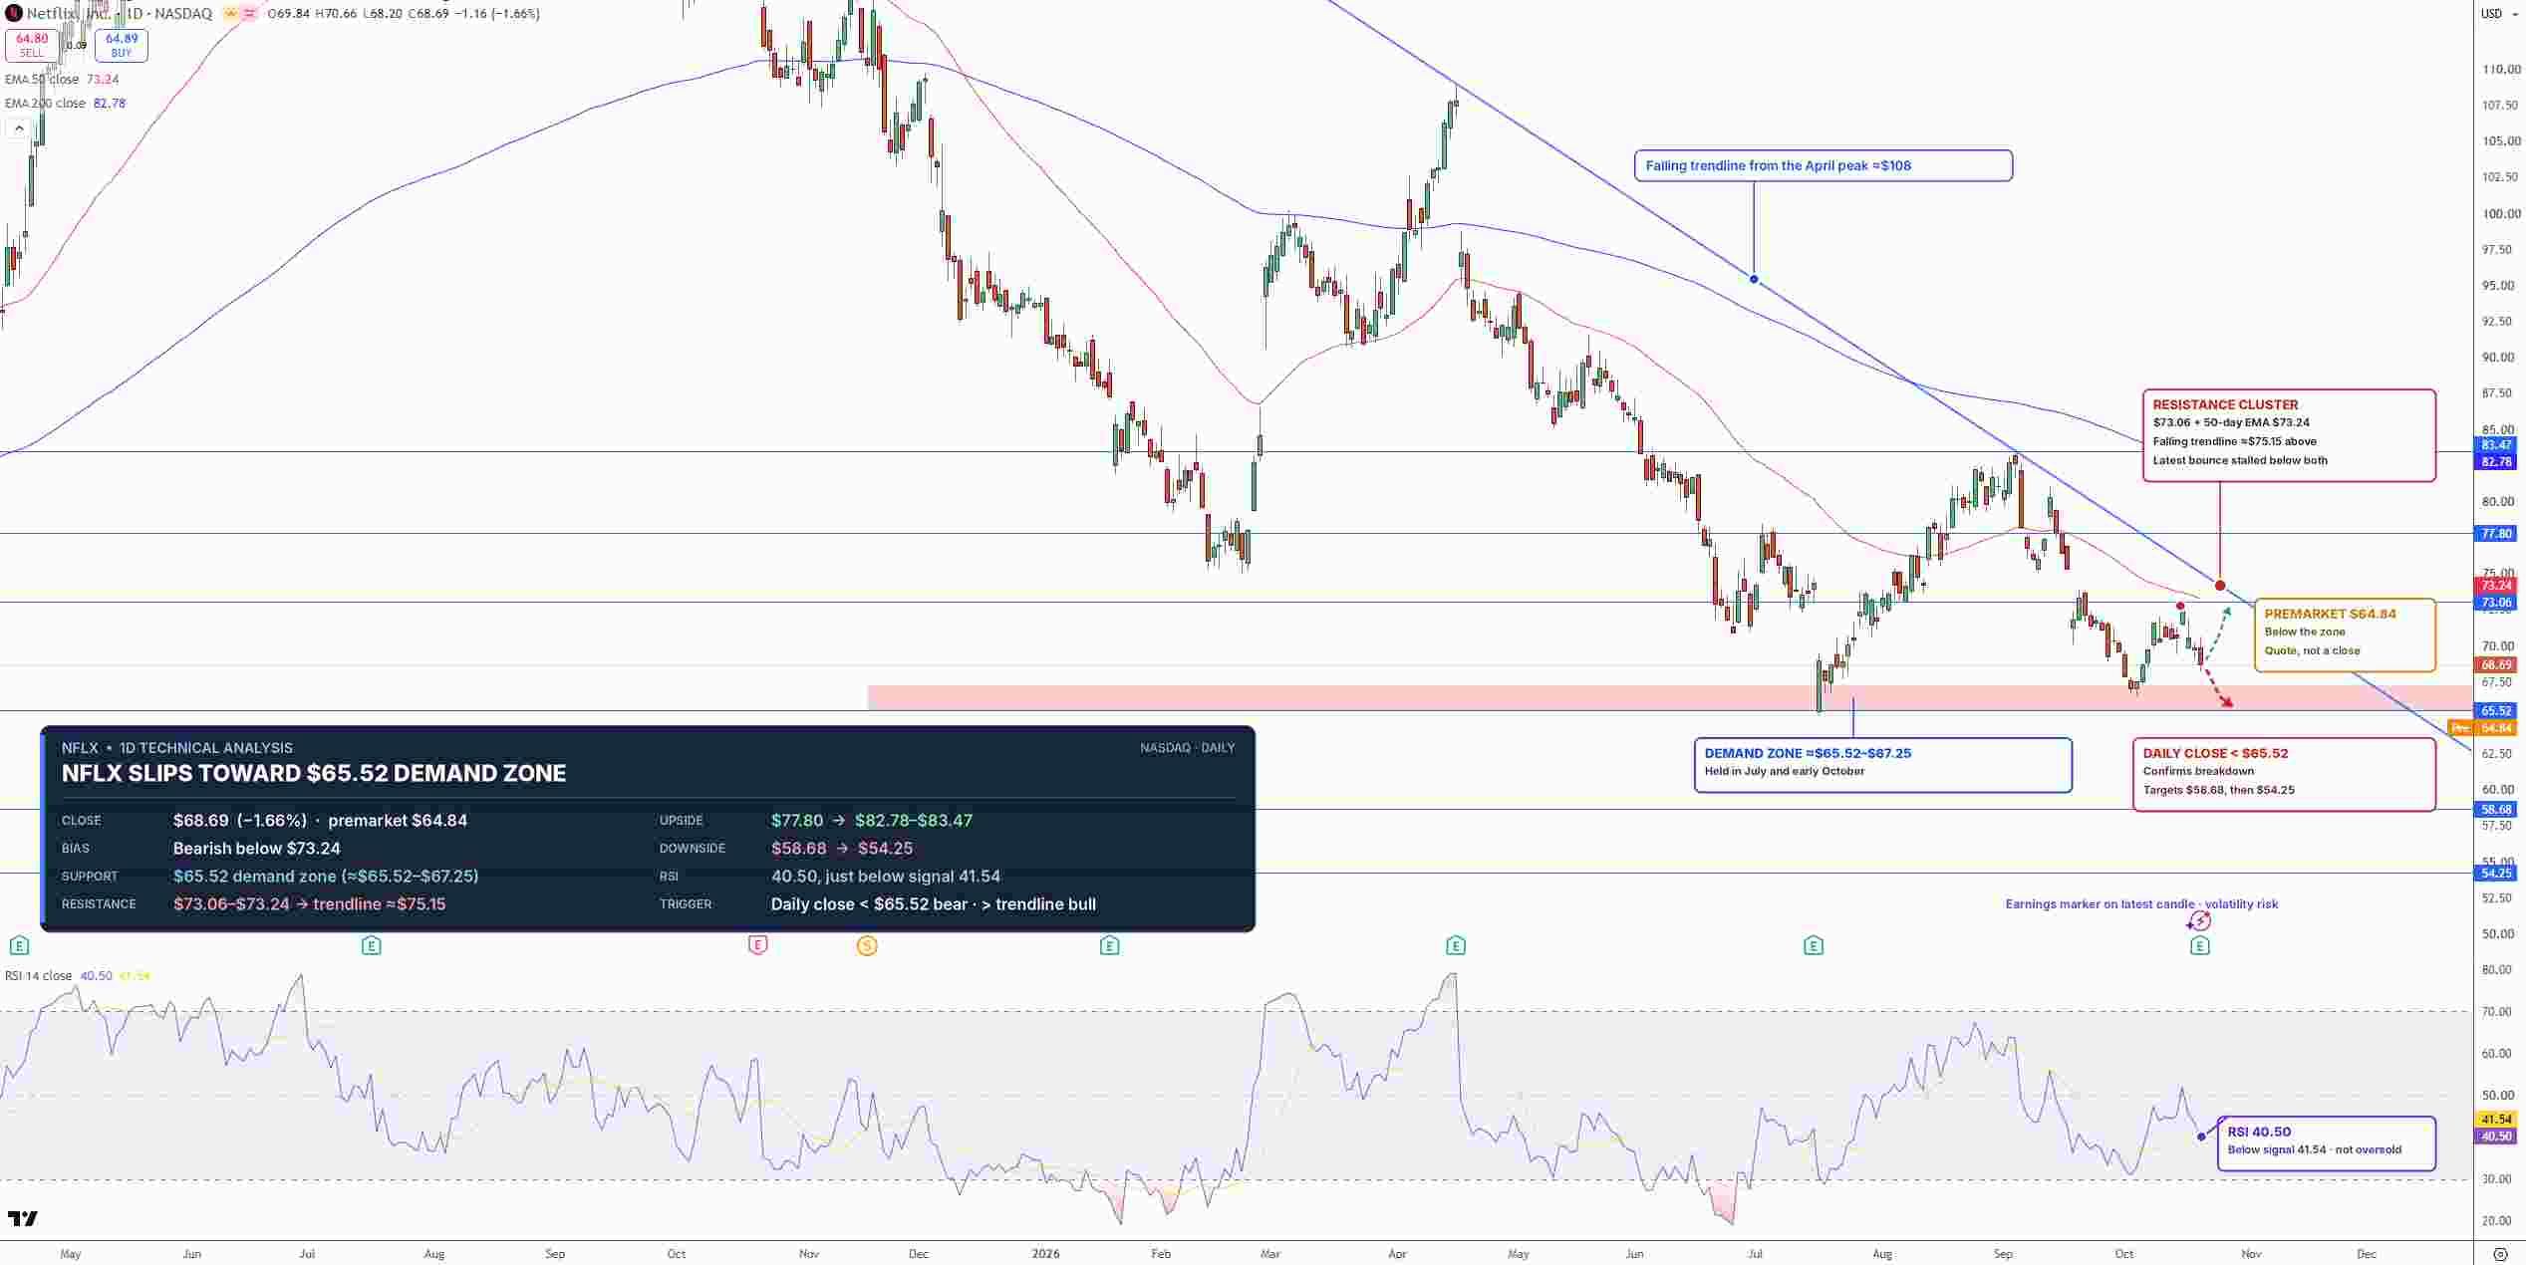Open the USD currency dropdown
2526x1265 pixels.
click(x=2498, y=14)
